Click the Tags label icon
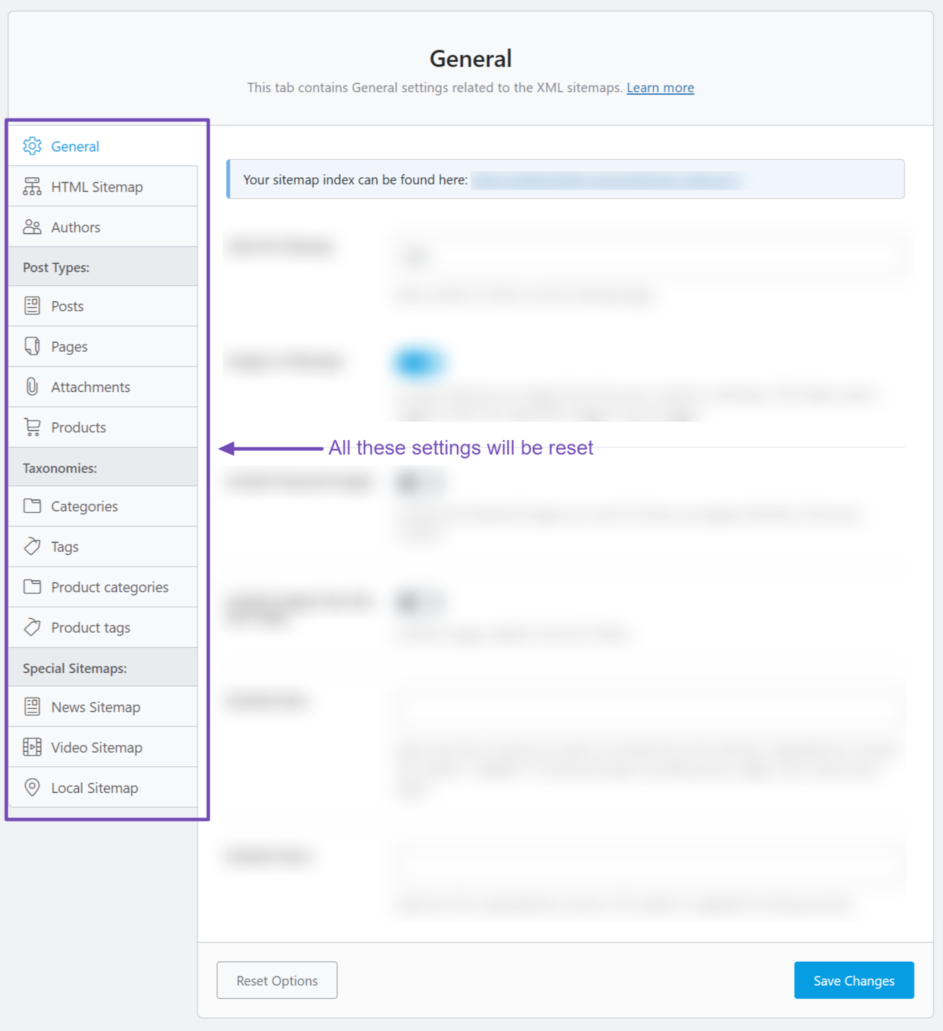Viewport: 943px width, 1031px height. point(32,546)
